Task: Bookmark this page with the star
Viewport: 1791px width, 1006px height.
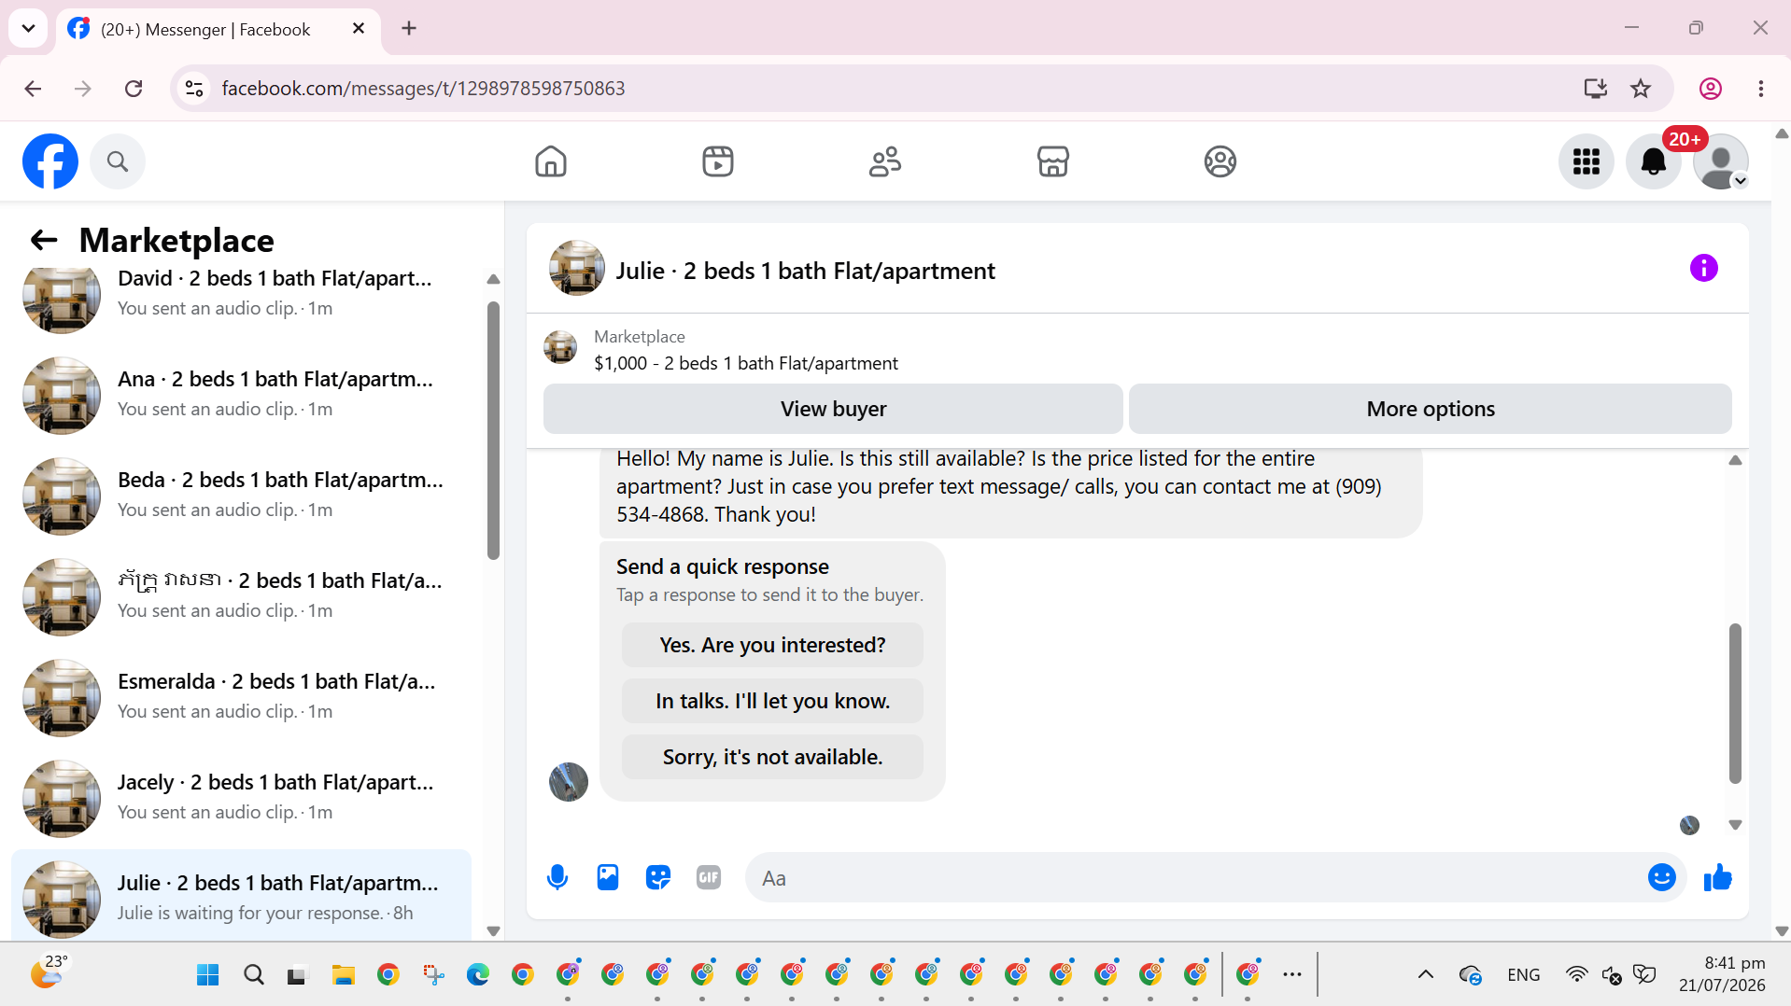Action: click(1641, 89)
